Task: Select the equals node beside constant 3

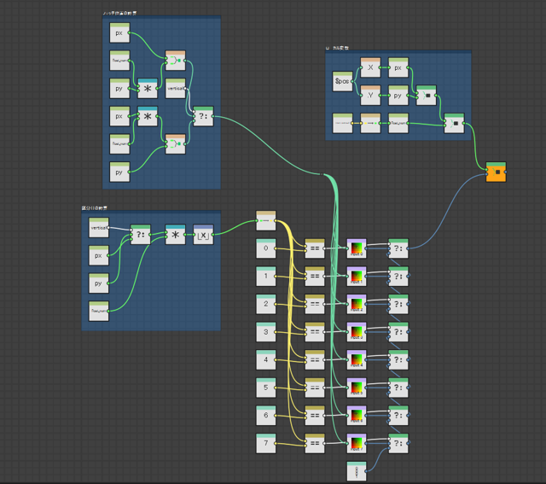Action: pos(315,332)
